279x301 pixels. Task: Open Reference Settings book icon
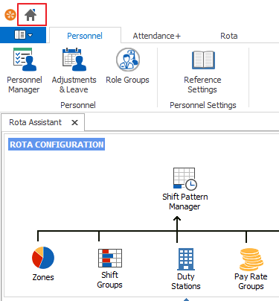click(203, 60)
